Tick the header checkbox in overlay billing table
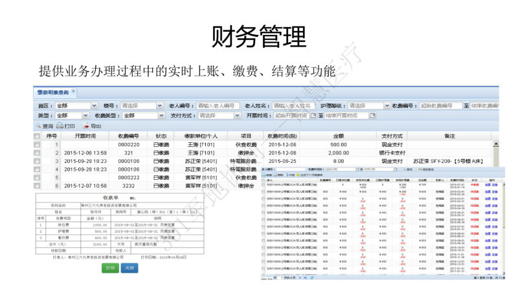This screenshot has height=291, width=518. (x=264, y=180)
